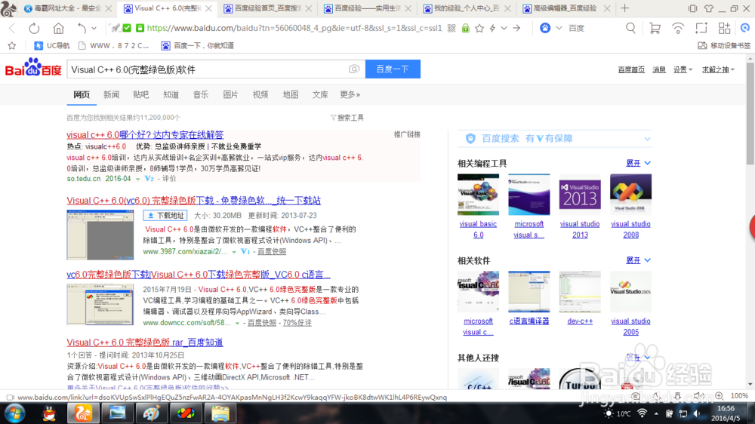Switch to the 新闻 search tab
The height and width of the screenshot is (424, 755).
pos(111,95)
